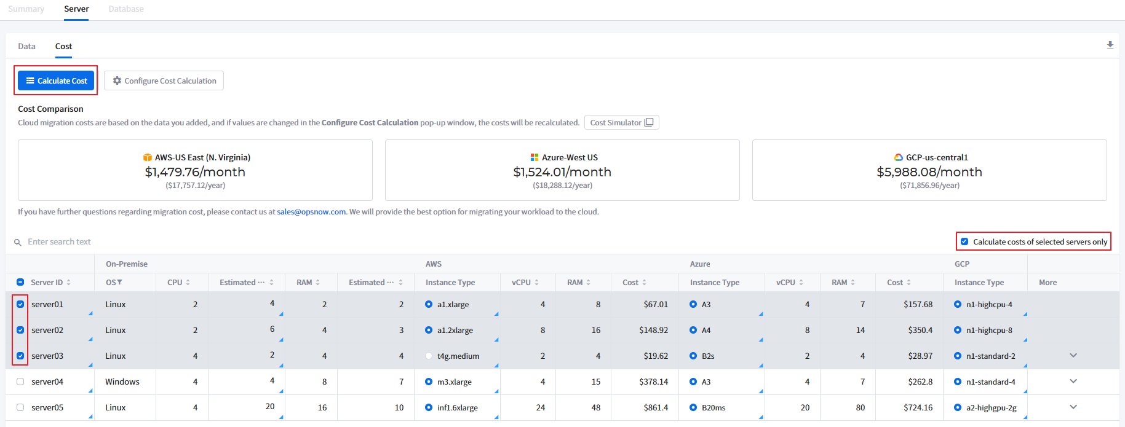The height and width of the screenshot is (427, 1125).
Task: Sort by AWS Cost column
Action: click(x=644, y=283)
